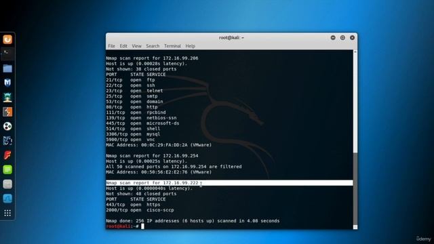Image resolution: width=434 pixels, height=244 pixels.
Task: Click the '111/tcp open rpcbind' line
Action: (x=136, y=113)
